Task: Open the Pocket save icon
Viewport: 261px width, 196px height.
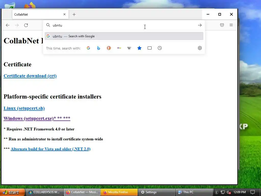Action: coord(222,25)
